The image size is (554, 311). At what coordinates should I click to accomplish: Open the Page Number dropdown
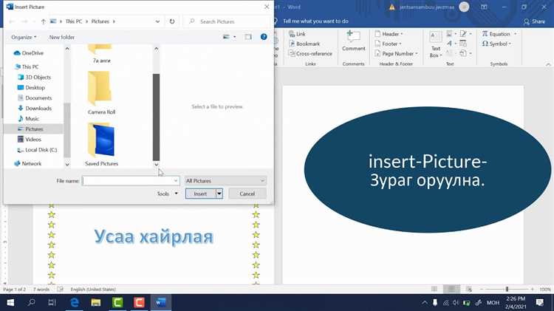click(396, 54)
